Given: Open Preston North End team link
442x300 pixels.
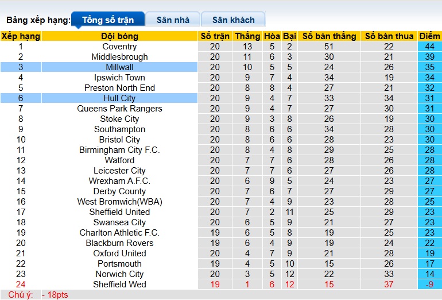Looking at the screenshot, I should (119, 88).
